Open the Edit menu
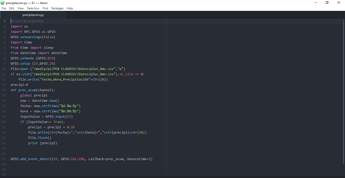Screen dimensions: 345x178 [x=12, y=8]
